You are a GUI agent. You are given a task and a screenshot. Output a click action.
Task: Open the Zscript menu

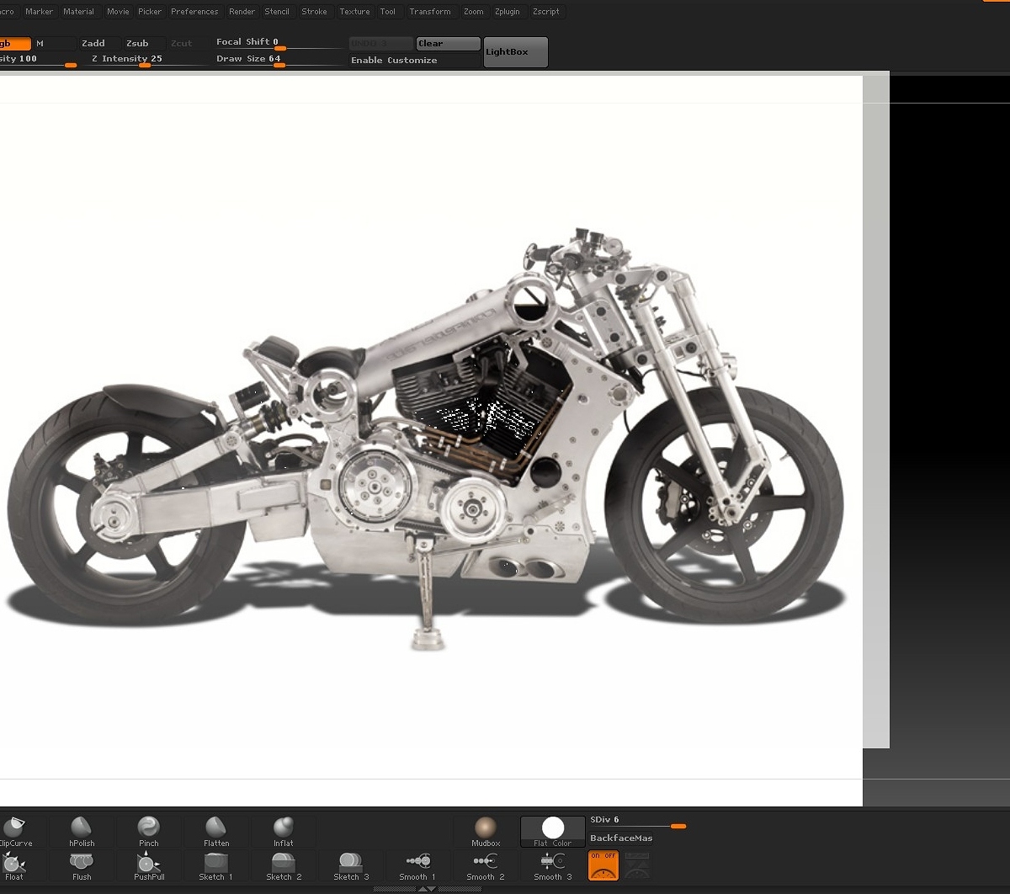pos(546,12)
